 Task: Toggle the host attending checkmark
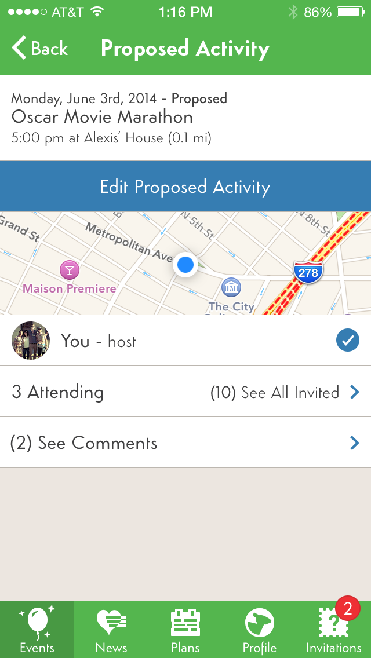[x=347, y=341]
